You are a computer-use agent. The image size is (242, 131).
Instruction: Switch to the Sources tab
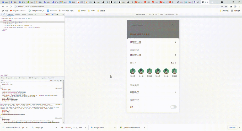[x=24, y=14]
